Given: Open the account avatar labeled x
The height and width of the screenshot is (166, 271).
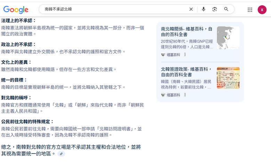Looking at the screenshot, I should pos(262,10).
